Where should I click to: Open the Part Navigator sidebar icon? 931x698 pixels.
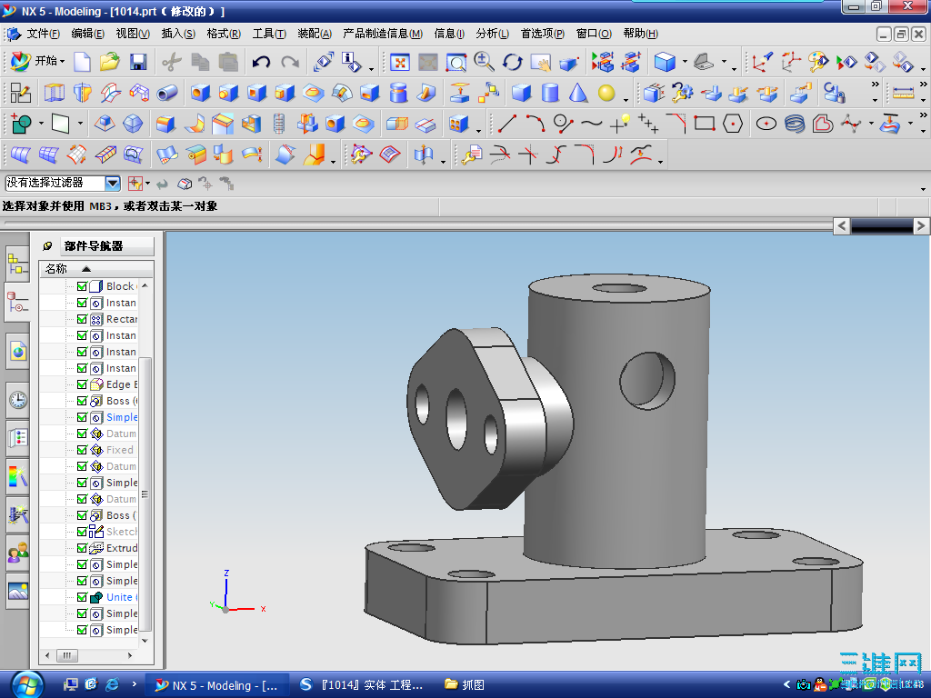point(17,302)
